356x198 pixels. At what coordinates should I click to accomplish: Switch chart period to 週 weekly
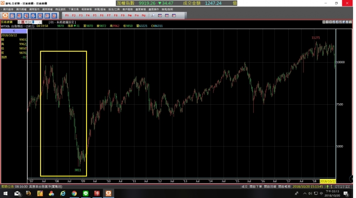click(22, 22)
